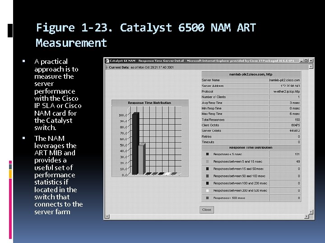Click the gray second bar in the chart
The image size is (325, 243).
pyautogui.click(x=142, y=159)
